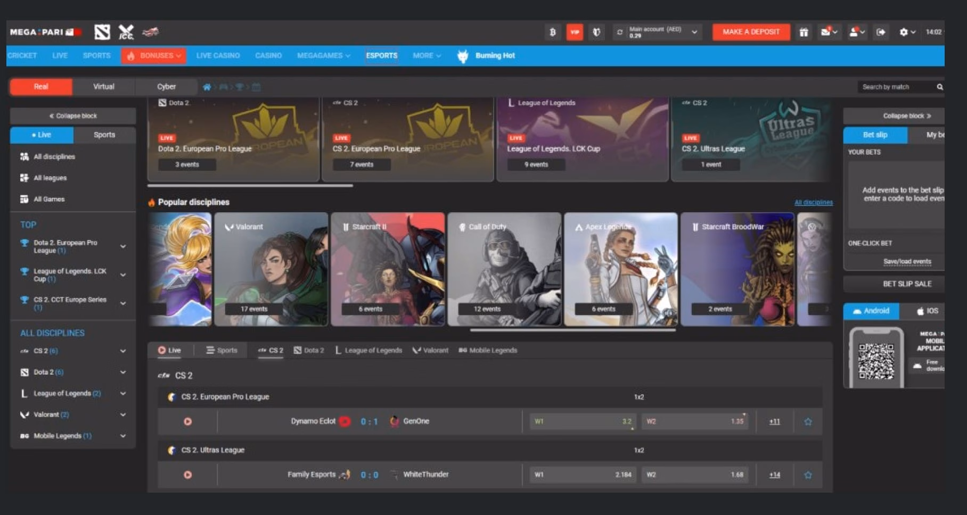Open the All disciplines link
Screen dimensions: 967x515
coord(813,202)
